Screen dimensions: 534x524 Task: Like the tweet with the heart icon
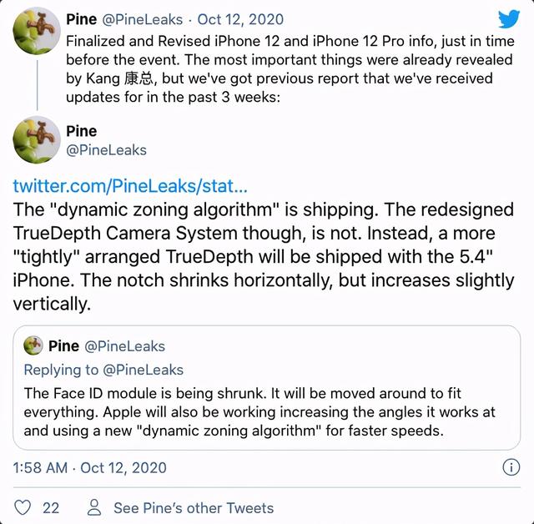(23, 507)
